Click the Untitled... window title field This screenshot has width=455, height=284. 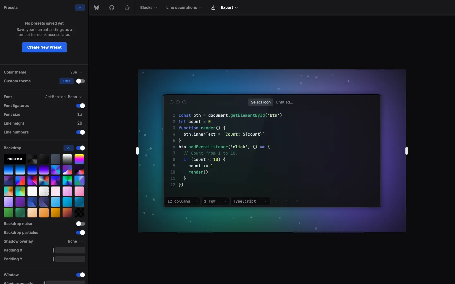pyautogui.click(x=284, y=102)
